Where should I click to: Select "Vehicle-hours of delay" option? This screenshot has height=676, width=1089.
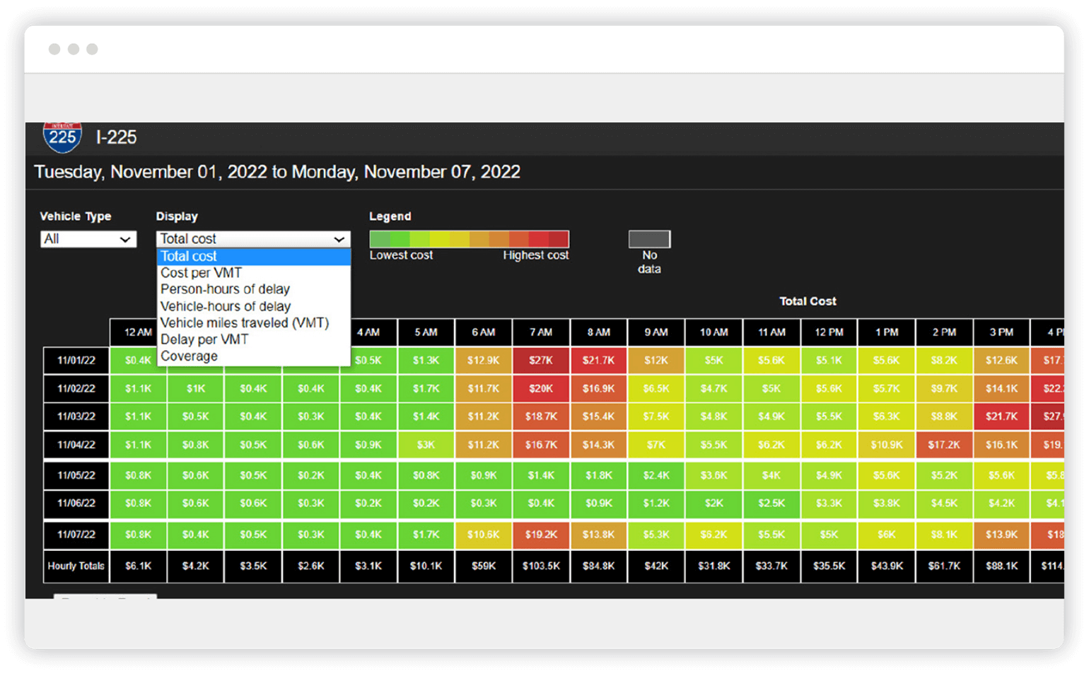point(224,306)
